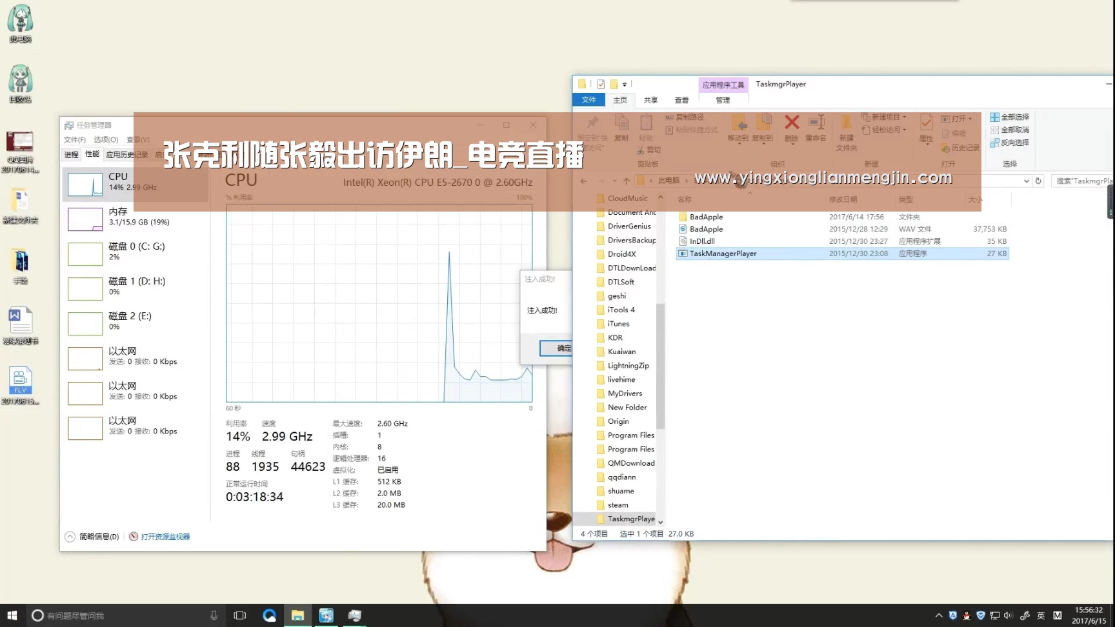Open File Explorer from the taskbar
The image size is (1115, 627).
tap(297, 615)
